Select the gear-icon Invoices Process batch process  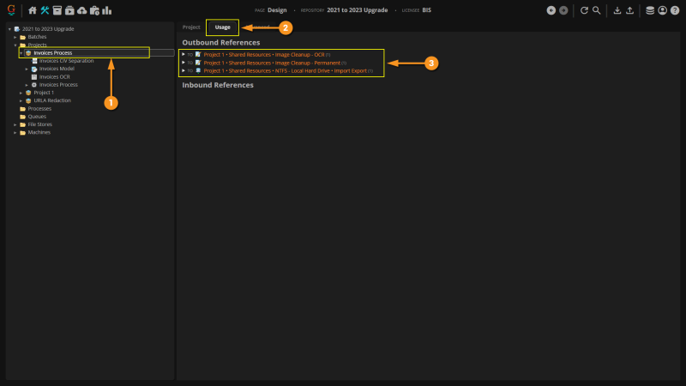click(58, 85)
